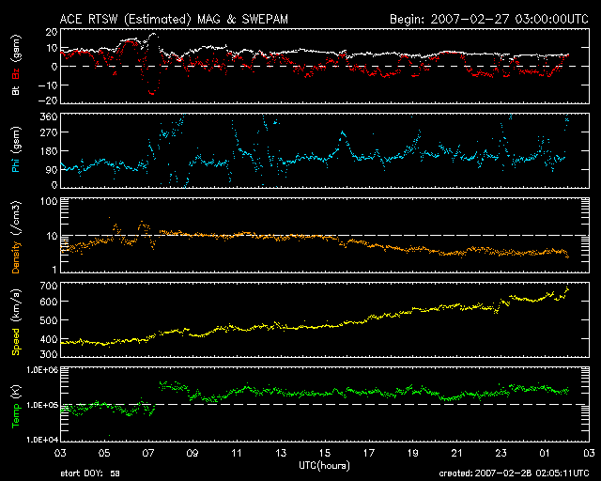Click the '700' value on the Speed axis

point(49,286)
